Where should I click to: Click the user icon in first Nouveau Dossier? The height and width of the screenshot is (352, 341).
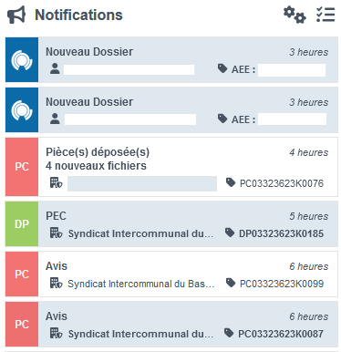coord(55,68)
